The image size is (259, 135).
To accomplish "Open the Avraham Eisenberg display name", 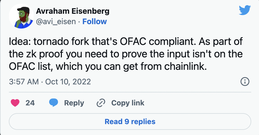I will [x=73, y=11].
